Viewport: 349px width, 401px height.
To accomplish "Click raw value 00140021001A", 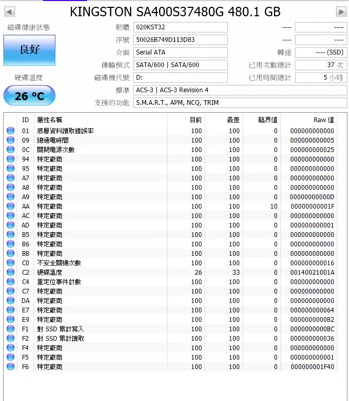I will point(312,273).
